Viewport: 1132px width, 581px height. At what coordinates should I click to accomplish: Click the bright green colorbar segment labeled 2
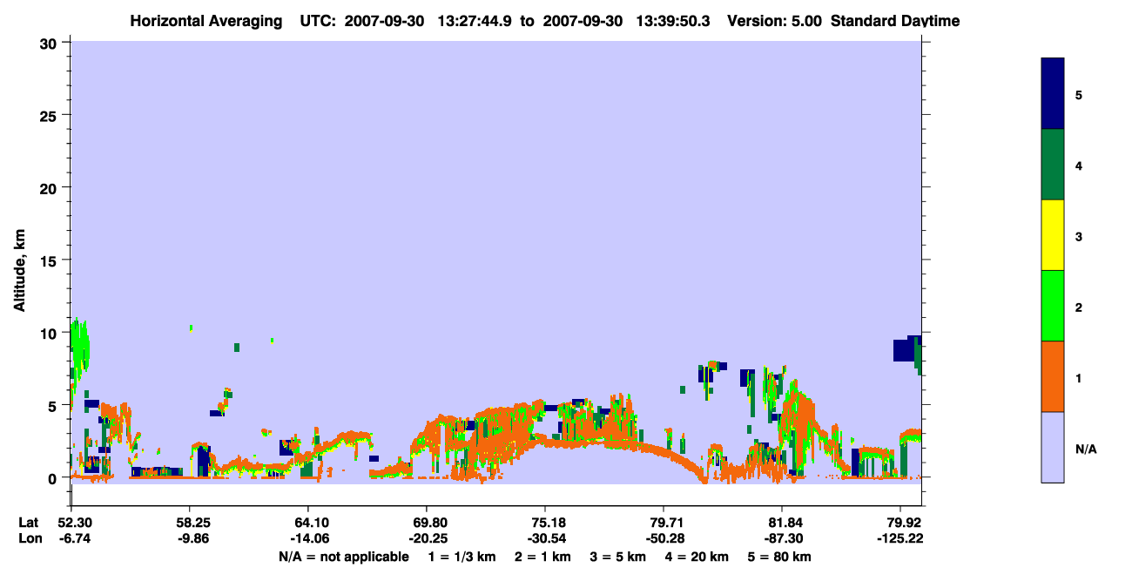point(1053,306)
